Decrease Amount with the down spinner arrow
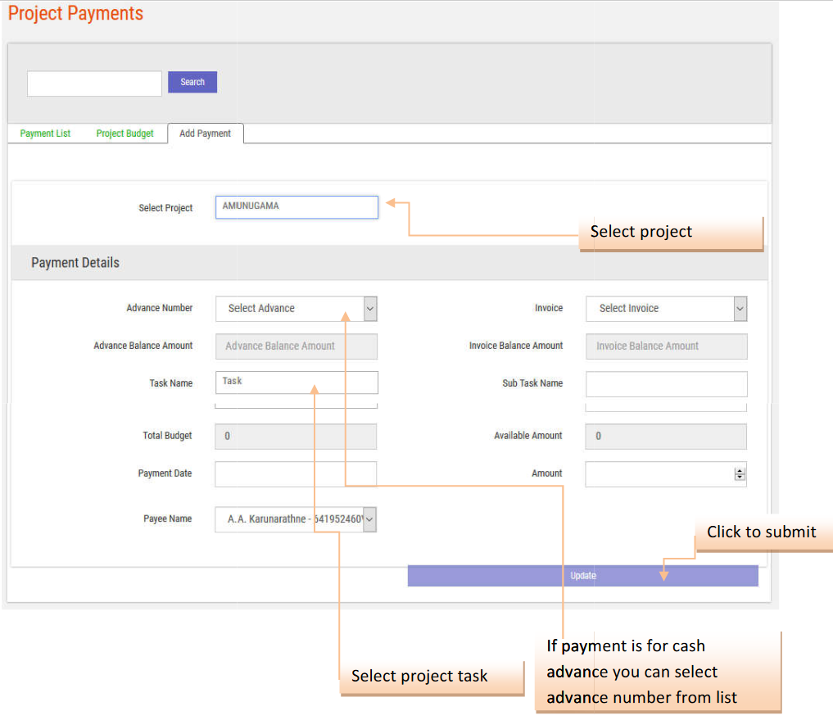 pyautogui.click(x=740, y=478)
